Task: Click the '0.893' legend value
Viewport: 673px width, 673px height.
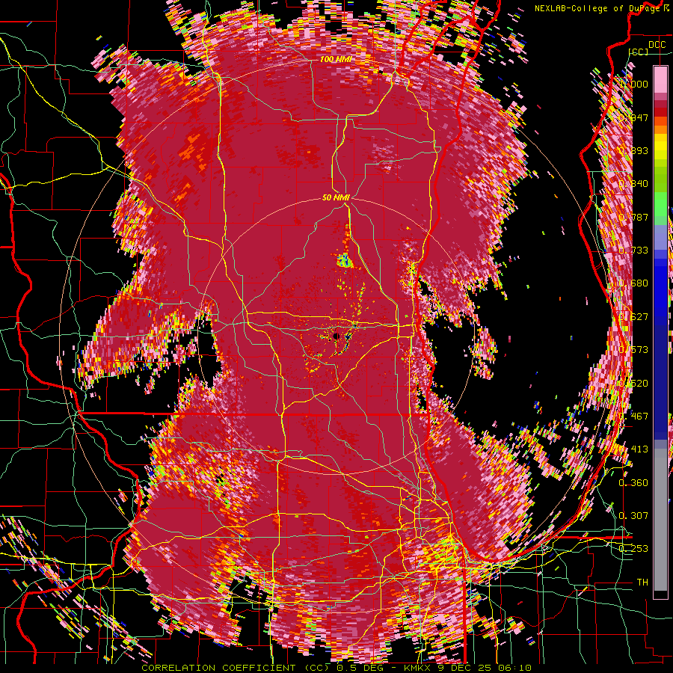Action: pos(633,150)
